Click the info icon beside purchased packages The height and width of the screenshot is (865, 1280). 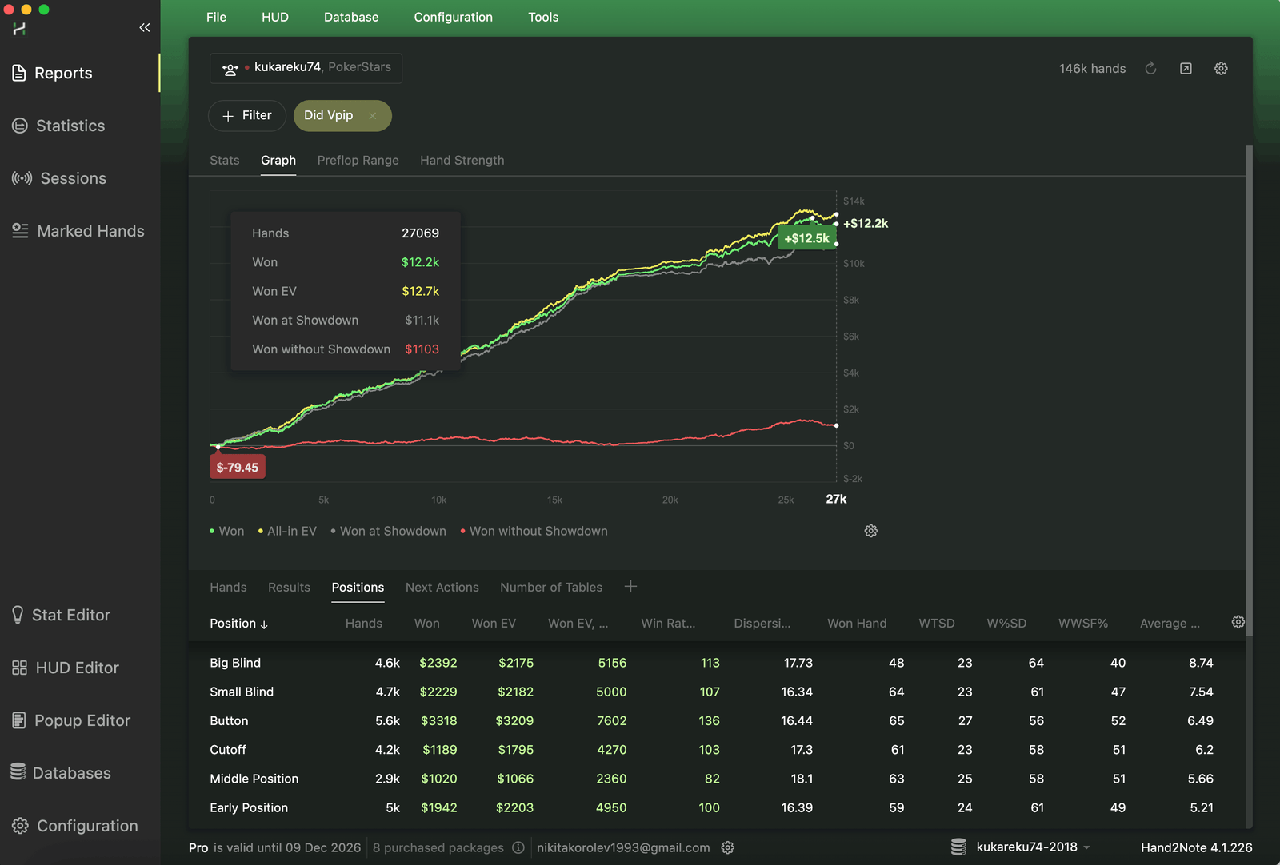coord(518,847)
